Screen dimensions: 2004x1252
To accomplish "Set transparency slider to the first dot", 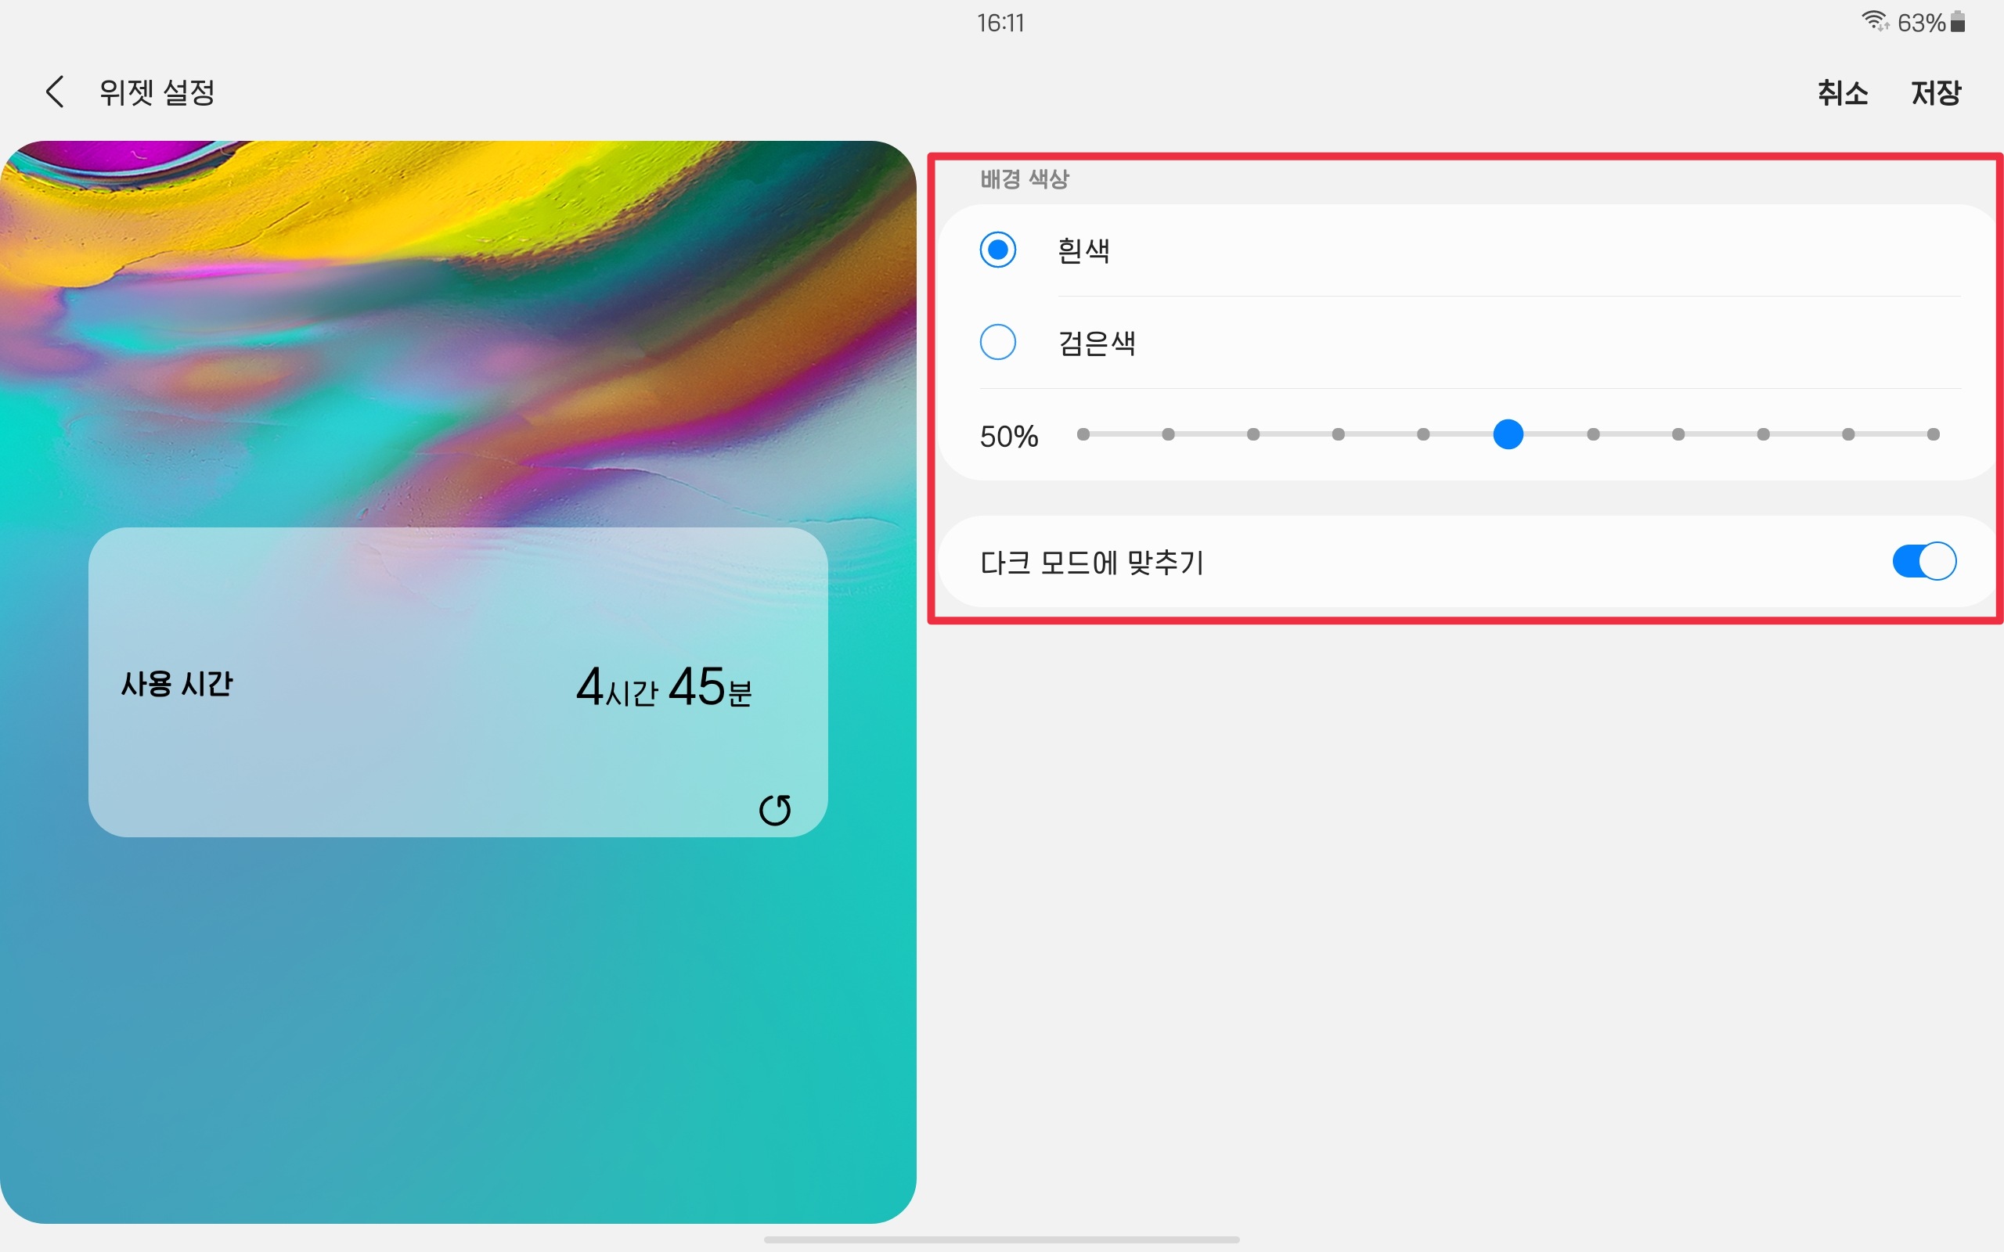I will [x=1083, y=435].
